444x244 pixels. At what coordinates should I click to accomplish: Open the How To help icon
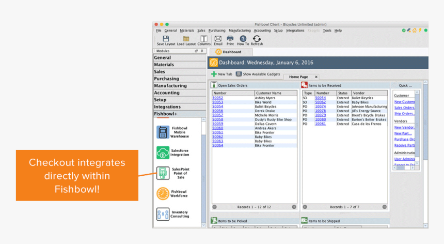coord(243,39)
